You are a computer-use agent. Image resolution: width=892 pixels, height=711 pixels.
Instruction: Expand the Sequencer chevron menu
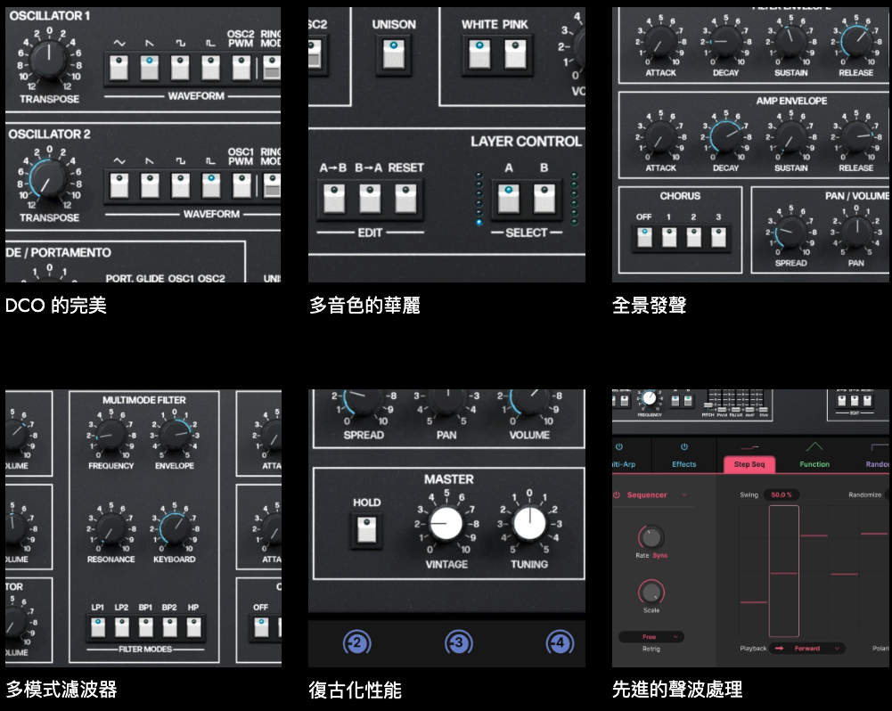coord(684,494)
